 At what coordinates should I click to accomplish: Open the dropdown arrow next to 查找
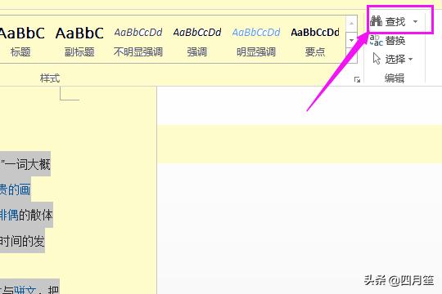[x=415, y=21]
